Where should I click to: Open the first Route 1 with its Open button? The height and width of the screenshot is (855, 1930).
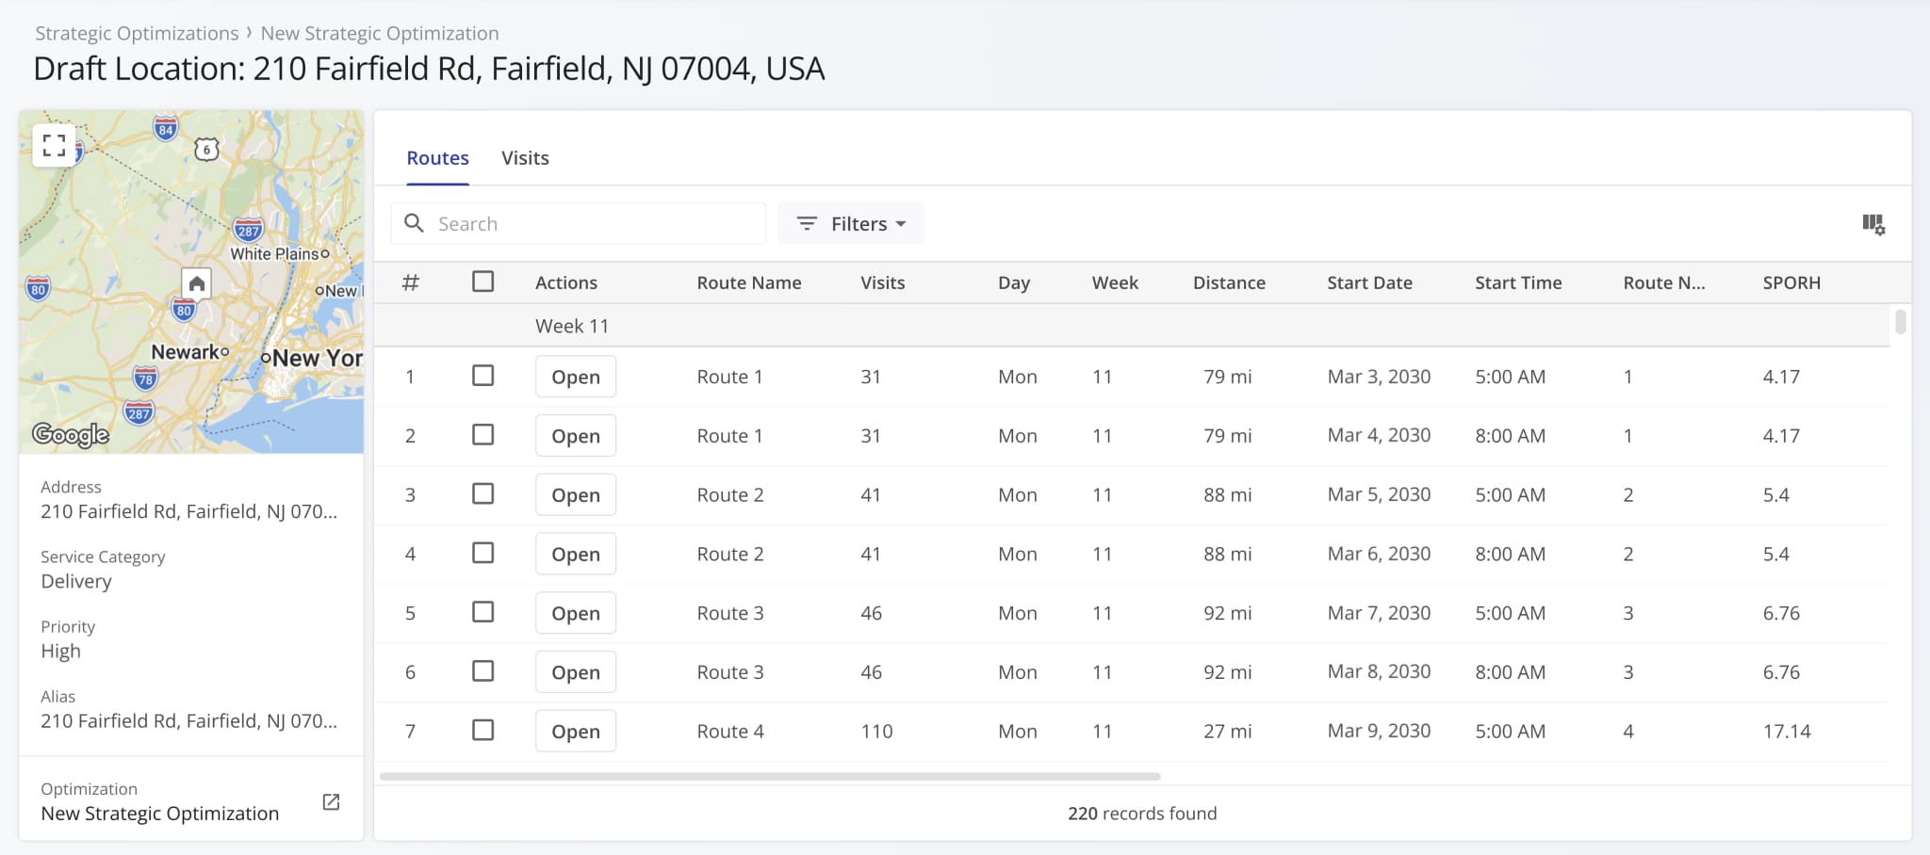[575, 376]
